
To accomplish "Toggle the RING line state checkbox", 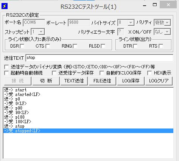I will coord(75,46).
